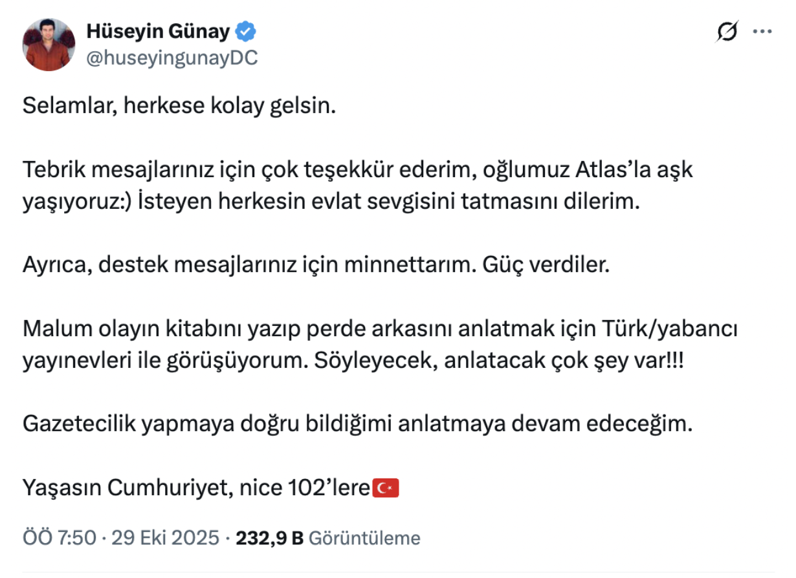Click the text Yaşasın Cumhuriyet
The height and width of the screenshot is (578, 796).
124,488
